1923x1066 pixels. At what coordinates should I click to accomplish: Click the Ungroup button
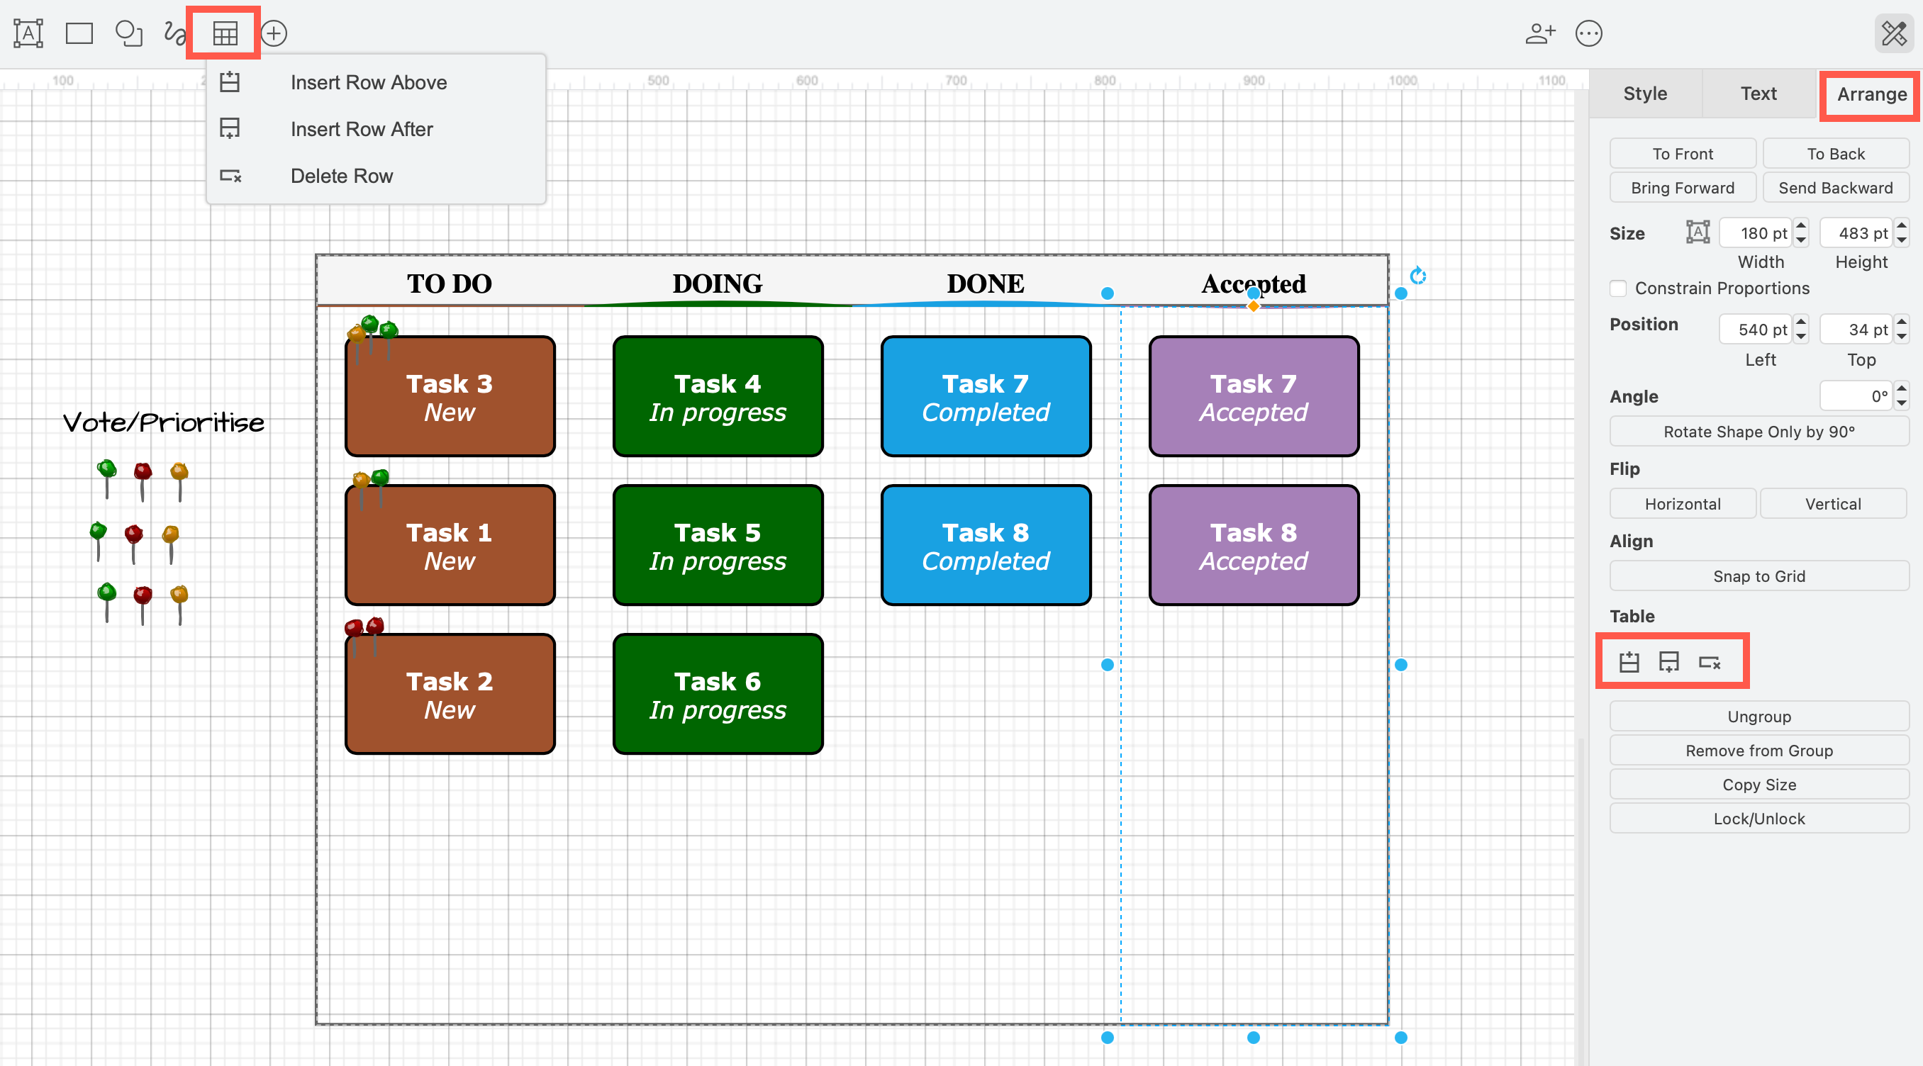(x=1758, y=716)
